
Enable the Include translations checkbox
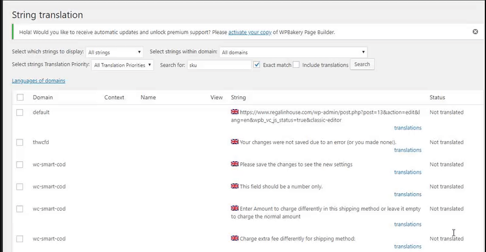point(296,65)
